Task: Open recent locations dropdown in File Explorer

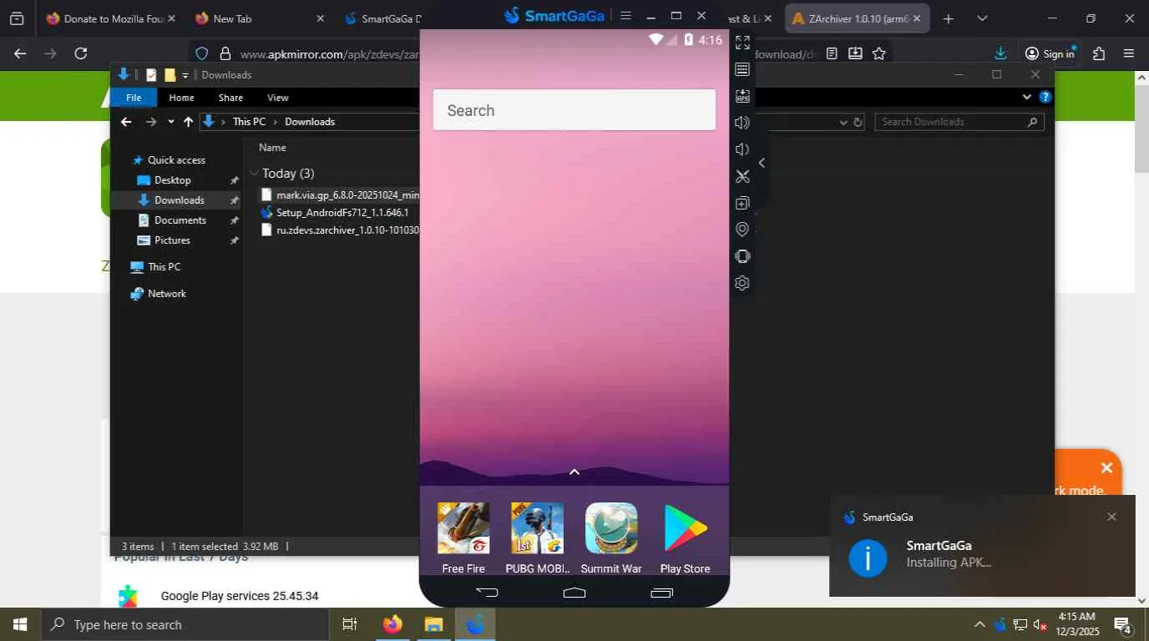Action: (171, 122)
